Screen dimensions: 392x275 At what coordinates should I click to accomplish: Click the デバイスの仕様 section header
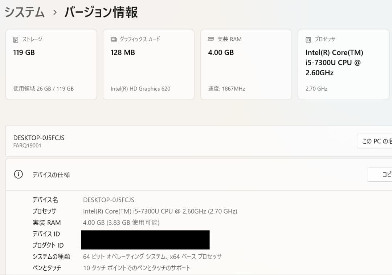[52, 174]
